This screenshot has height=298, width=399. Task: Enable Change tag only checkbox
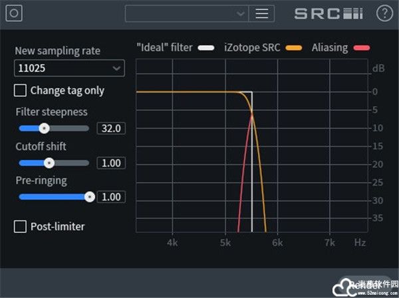(x=20, y=90)
